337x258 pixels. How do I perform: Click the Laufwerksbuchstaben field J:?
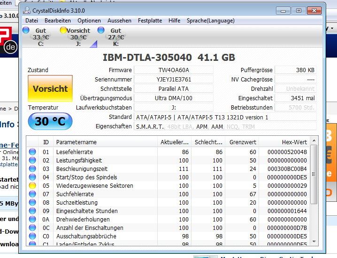click(174, 108)
